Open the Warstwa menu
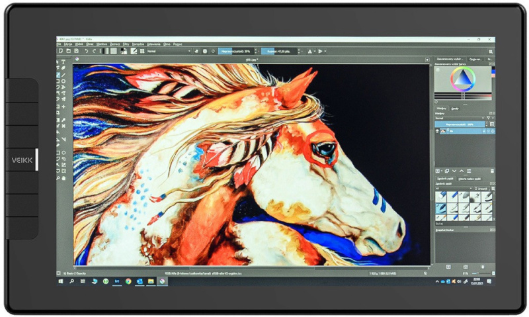The height and width of the screenshot is (317, 529). coord(102,44)
